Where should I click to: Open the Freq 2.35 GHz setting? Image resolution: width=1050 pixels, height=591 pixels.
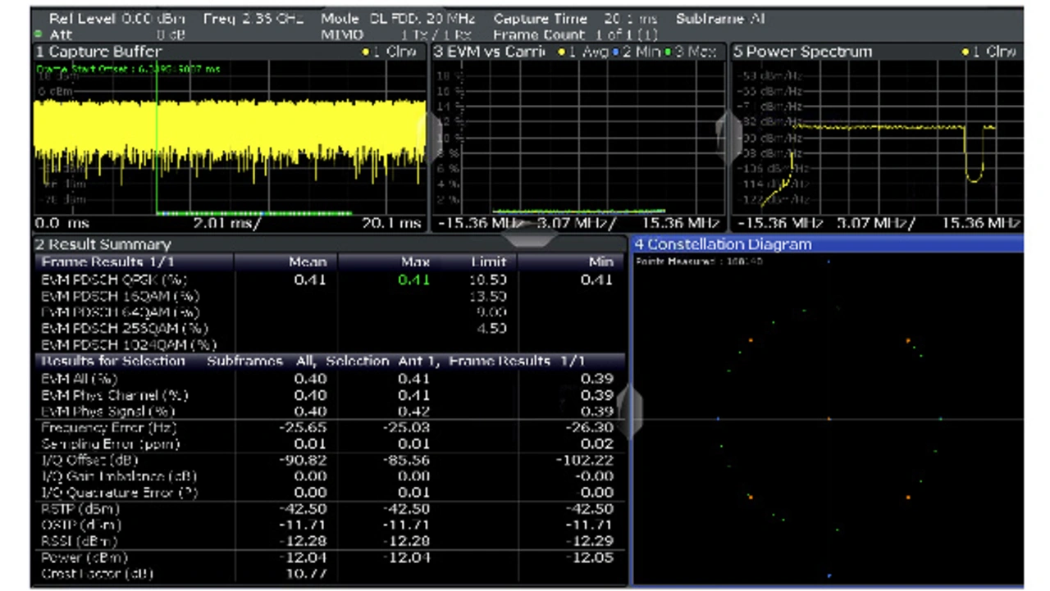(x=253, y=18)
